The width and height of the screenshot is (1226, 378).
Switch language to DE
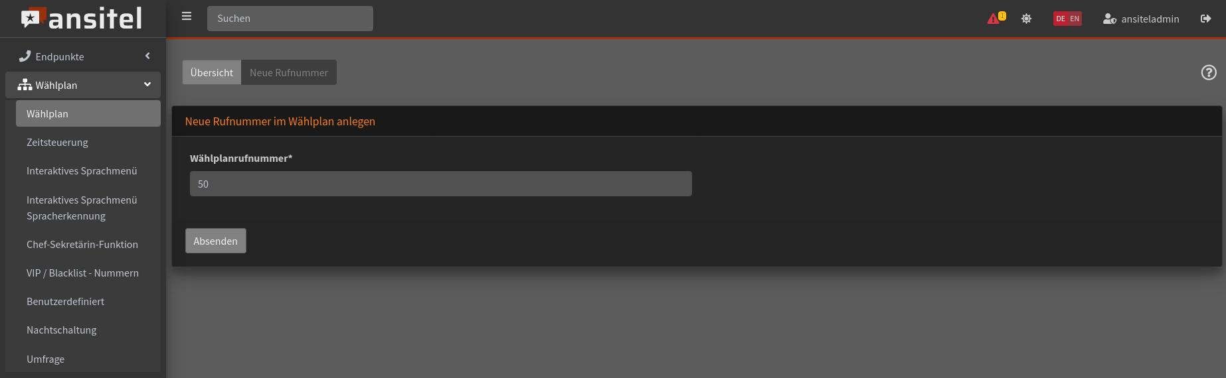(1061, 19)
